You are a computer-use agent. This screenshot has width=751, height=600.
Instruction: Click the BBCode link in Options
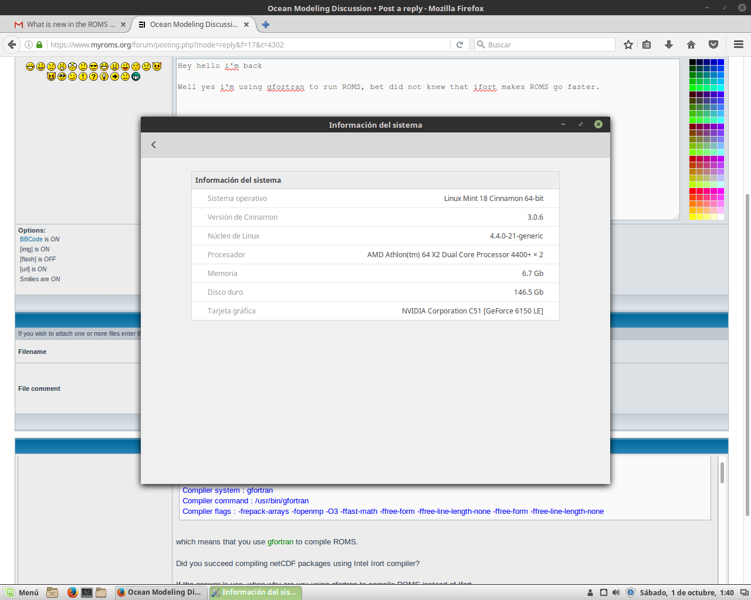(x=31, y=239)
